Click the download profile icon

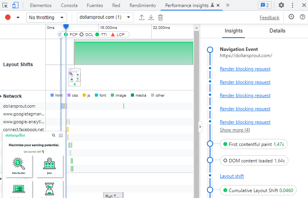tap(151, 18)
